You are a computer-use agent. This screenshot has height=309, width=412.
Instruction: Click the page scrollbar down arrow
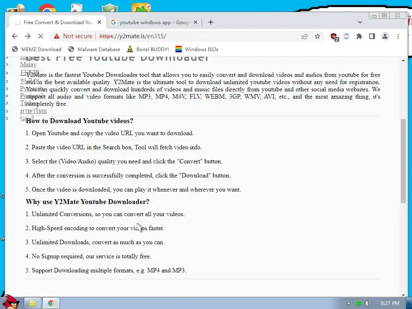[403, 295]
